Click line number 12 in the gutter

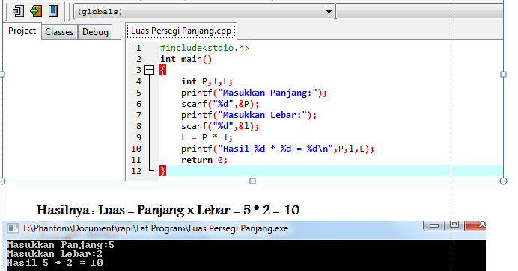[x=136, y=171]
